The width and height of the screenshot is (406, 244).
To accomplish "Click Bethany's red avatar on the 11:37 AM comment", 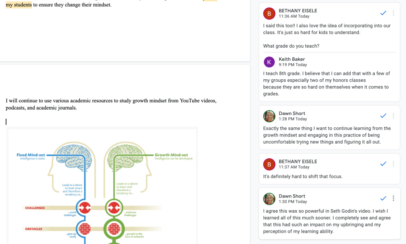I will pyautogui.click(x=269, y=164).
